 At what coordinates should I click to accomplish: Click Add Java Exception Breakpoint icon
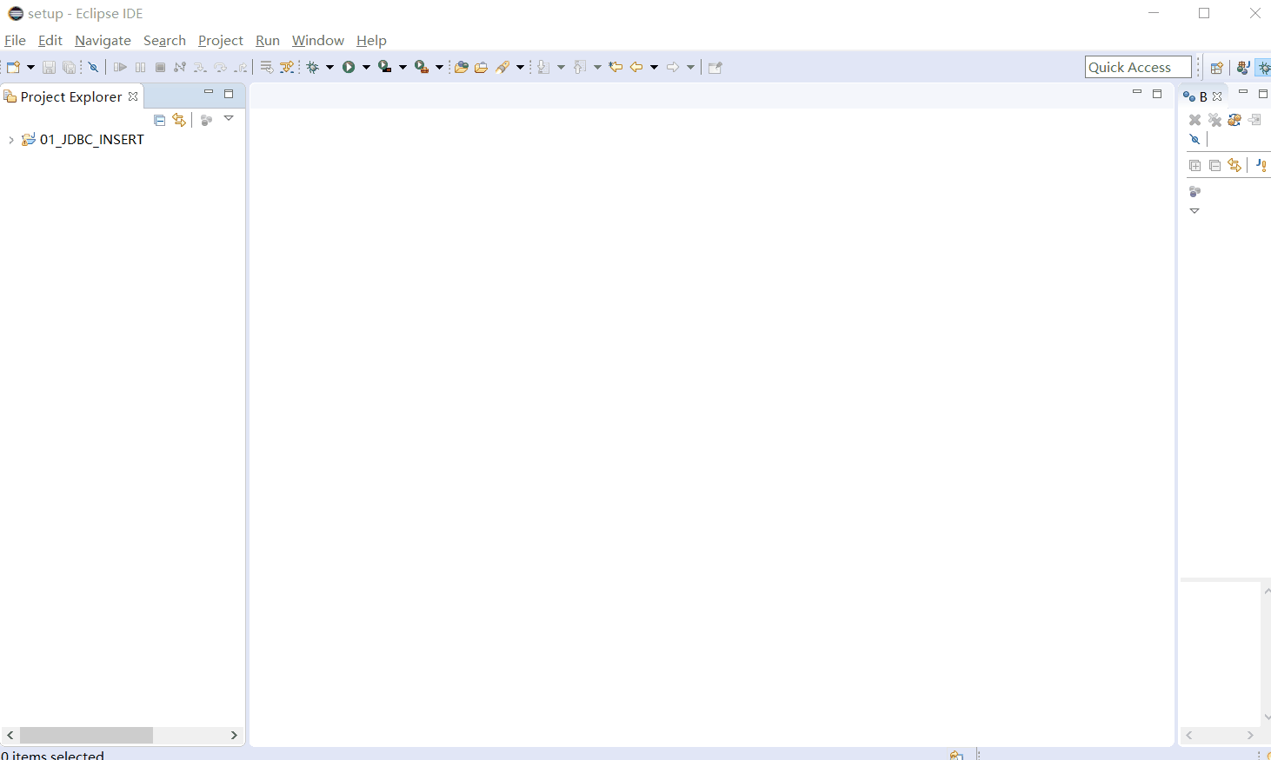click(x=1261, y=165)
